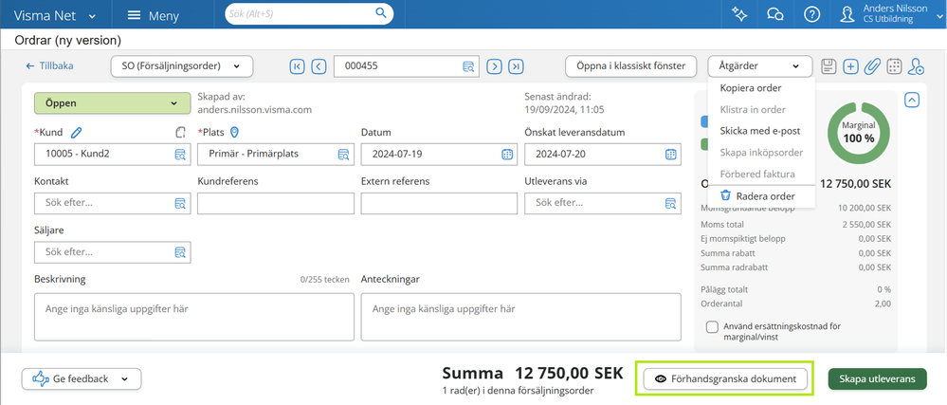Go to previous order record
The image size is (947, 405).
[x=319, y=66]
